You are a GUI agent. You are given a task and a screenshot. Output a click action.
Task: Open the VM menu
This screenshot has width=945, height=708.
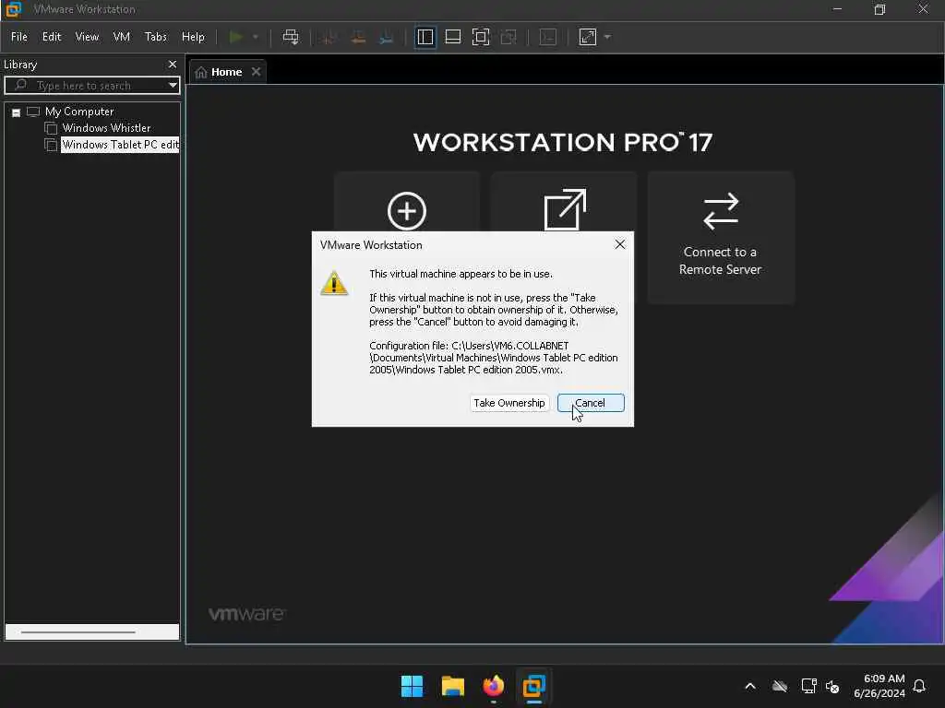pyautogui.click(x=121, y=37)
